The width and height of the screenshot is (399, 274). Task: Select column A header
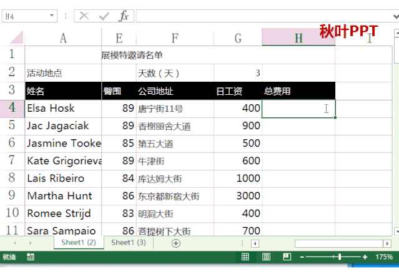[63, 37]
